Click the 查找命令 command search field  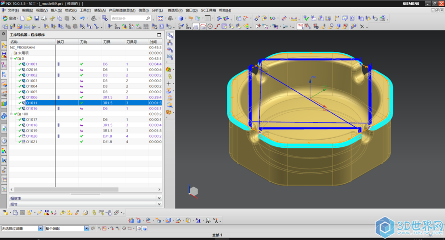pos(131,18)
